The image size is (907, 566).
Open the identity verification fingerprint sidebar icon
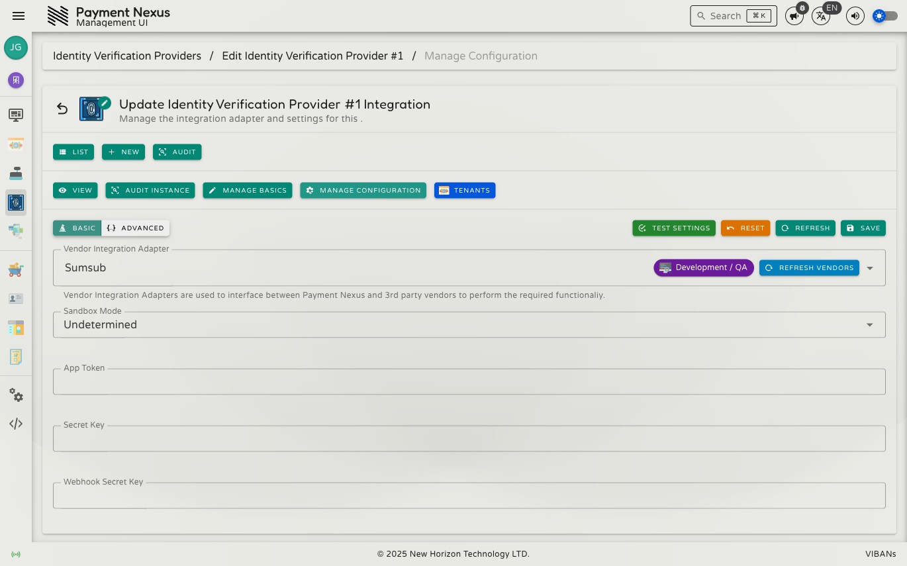pos(16,203)
